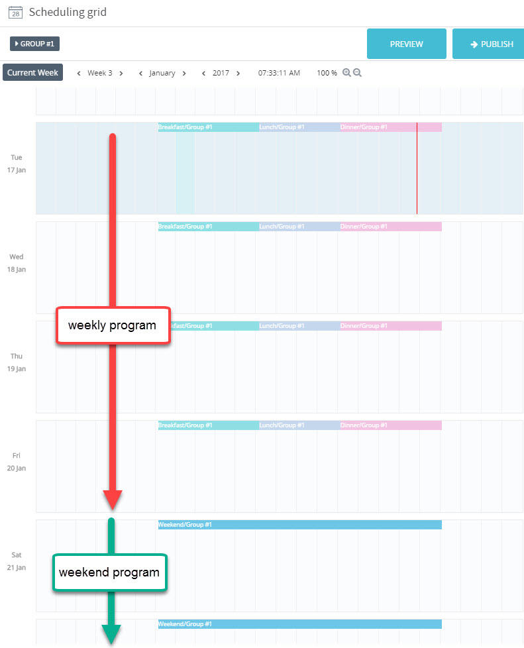
Task: Go to previous month before January
Action: (x=141, y=73)
